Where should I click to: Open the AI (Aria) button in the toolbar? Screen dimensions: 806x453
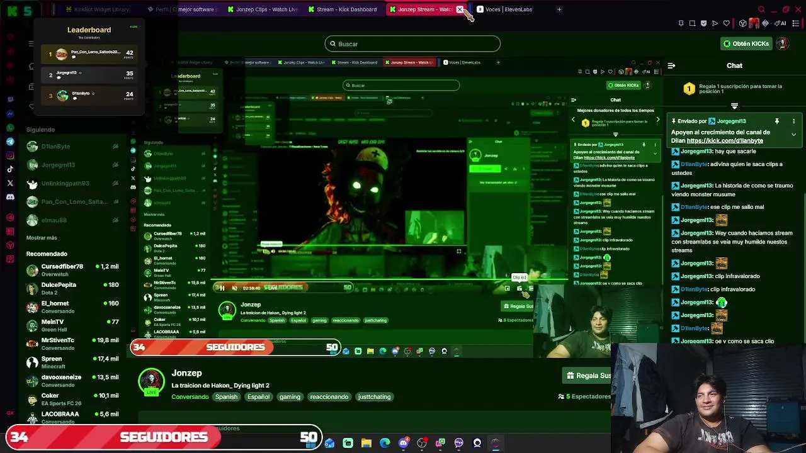(780, 23)
